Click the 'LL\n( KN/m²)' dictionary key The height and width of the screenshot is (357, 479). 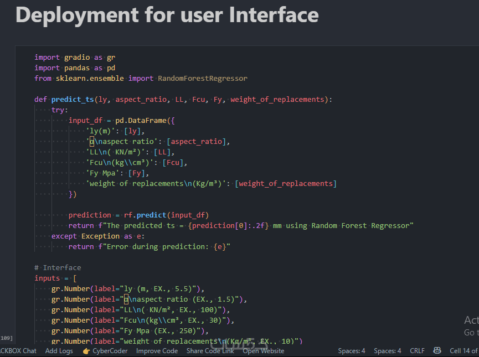coord(115,152)
